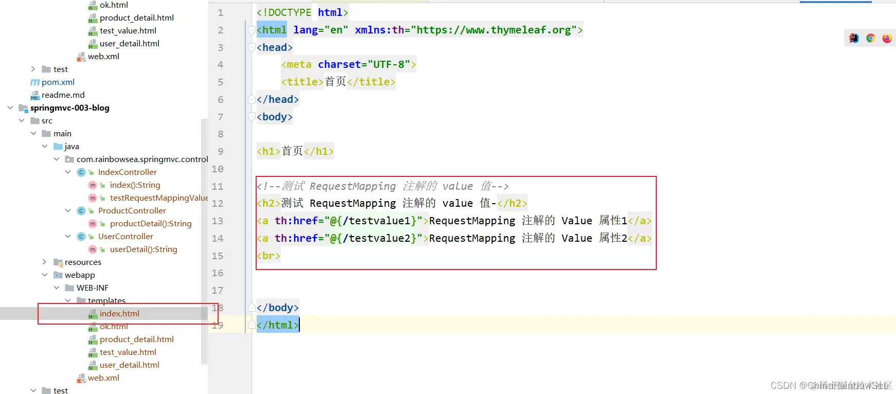Viewport: 896px width, 394px height.
Task: Collapse the src folder
Action: pos(22,120)
